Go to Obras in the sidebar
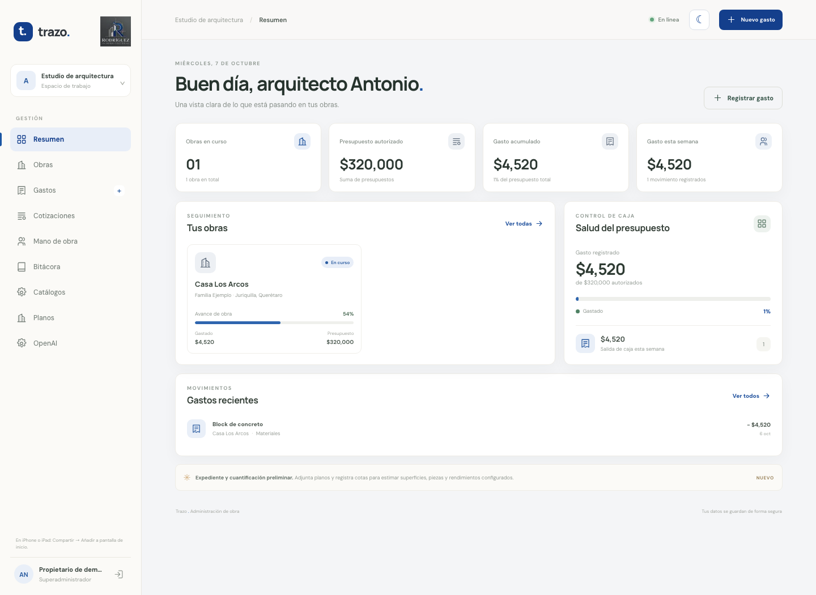This screenshot has height=595, width=816. click(70, 165)
